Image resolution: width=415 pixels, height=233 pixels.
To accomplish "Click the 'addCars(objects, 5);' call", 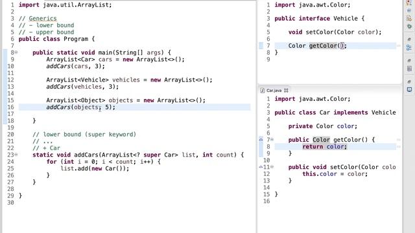I will tap(80, 107).
